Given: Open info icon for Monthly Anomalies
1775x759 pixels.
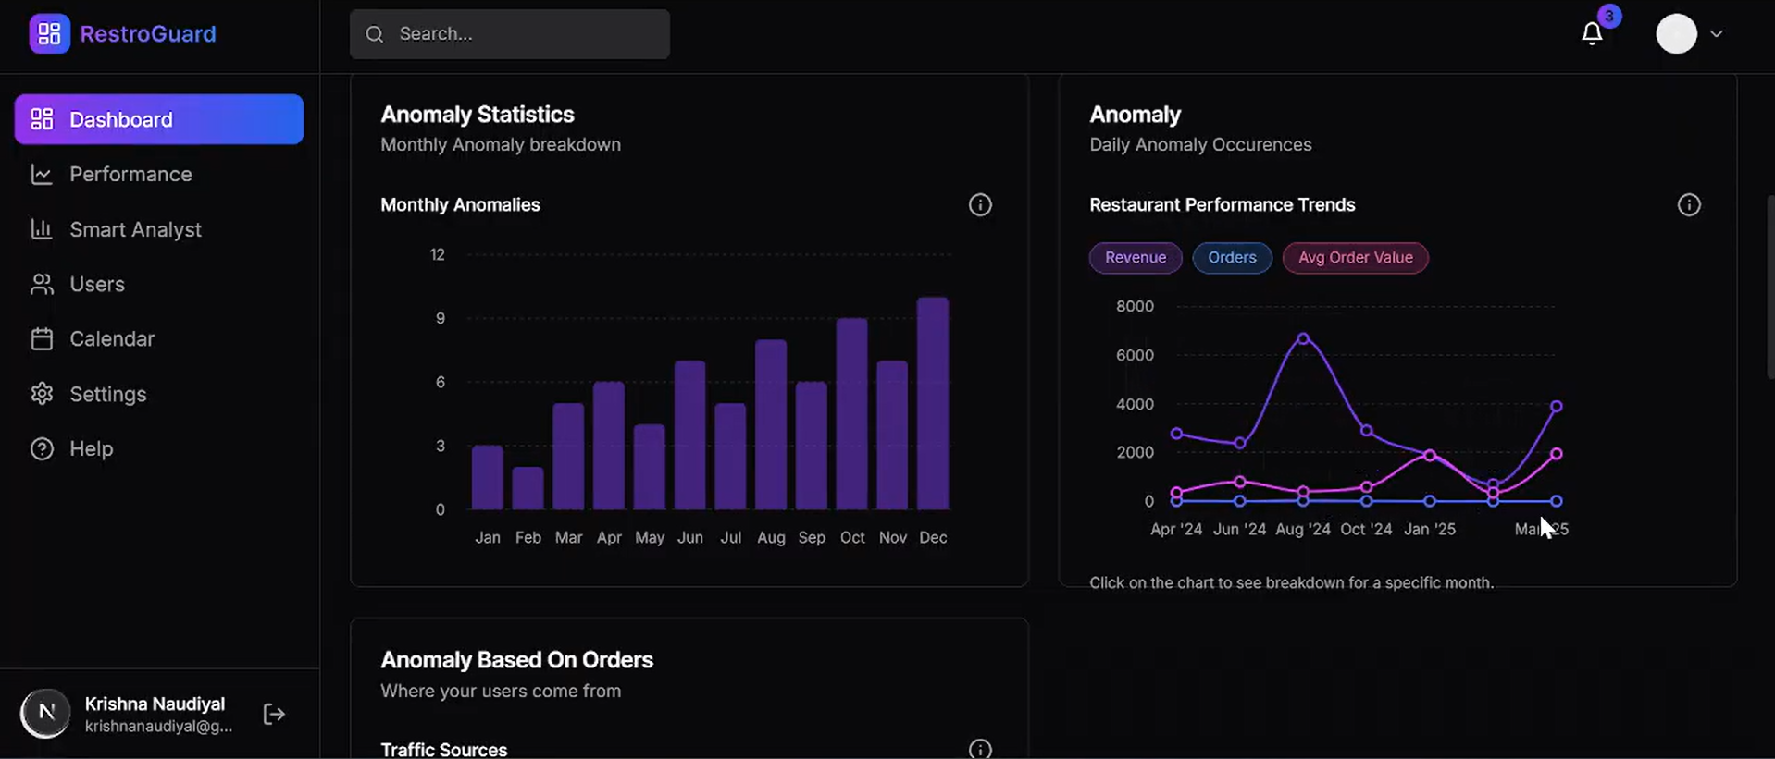Looking at the screenshot, I should pos(980,205).
